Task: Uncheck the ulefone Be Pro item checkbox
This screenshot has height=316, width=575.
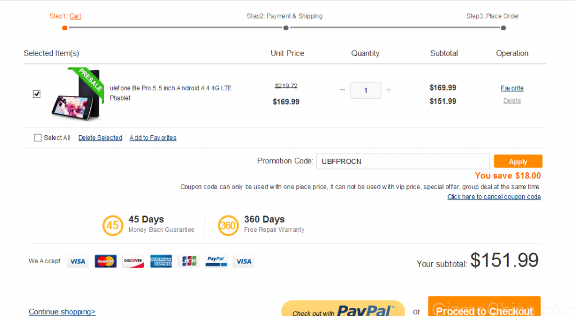Action: [x=36, y=94]
